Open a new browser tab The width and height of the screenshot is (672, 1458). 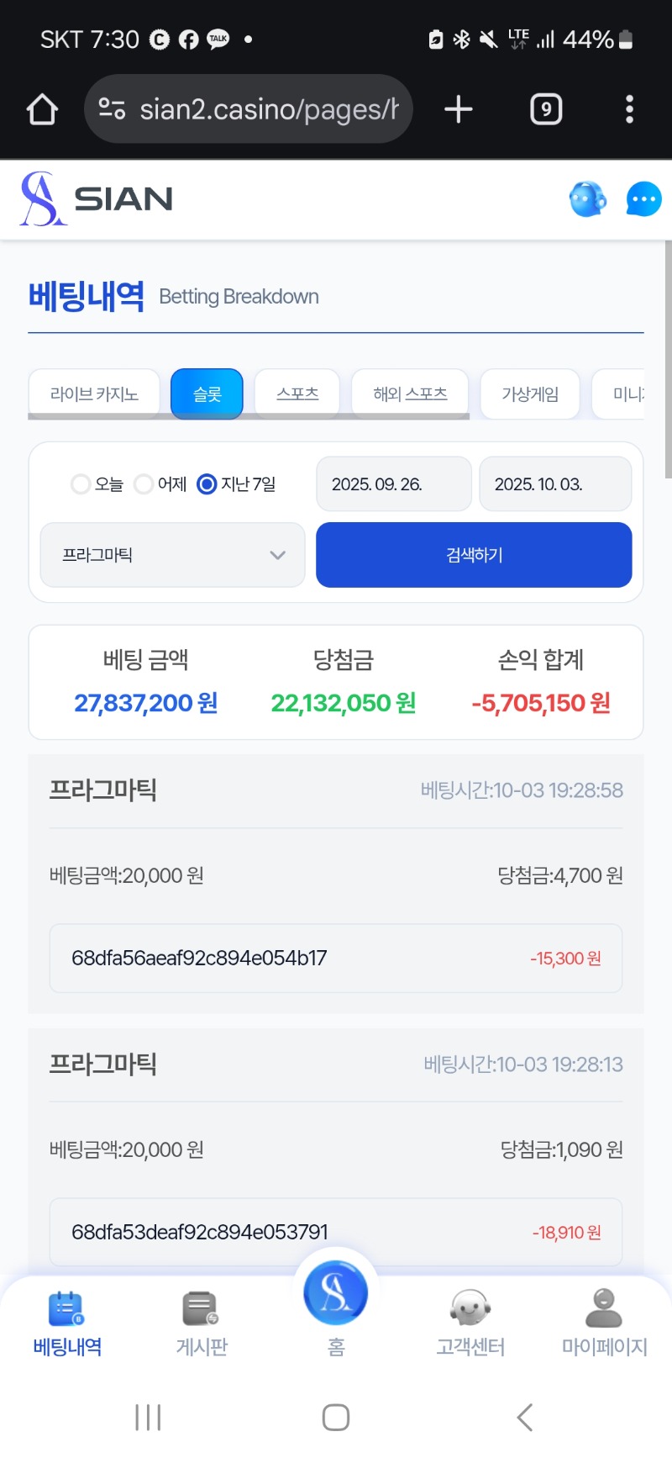click(x=459, y=109)
